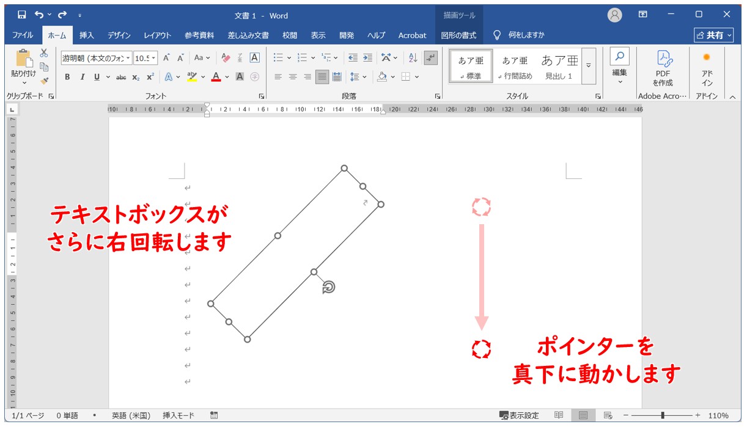Screen dimensions: 747x427
Task: Open the bullet list dropdown arrow
Action: click(289, 58)
